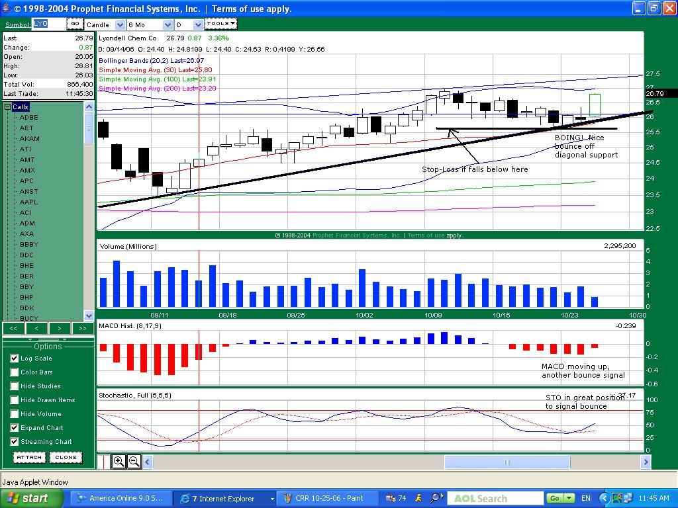Screen dimensions: 678x508
Task: Collapse the Calls tree node
Action: tap(7, 106)
